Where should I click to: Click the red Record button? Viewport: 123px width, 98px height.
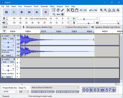tap(46, 12)
